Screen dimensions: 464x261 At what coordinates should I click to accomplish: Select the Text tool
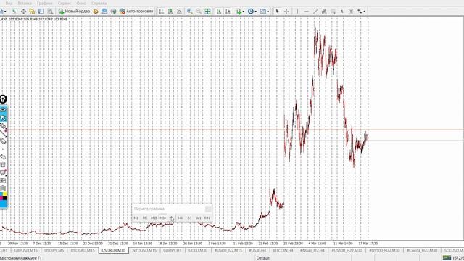(341, 12)
